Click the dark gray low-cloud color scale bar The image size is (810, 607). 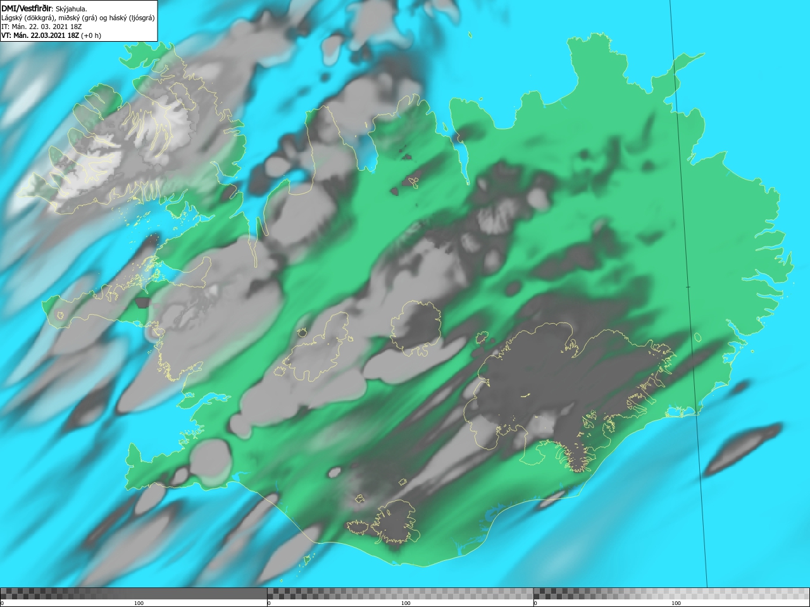[x=134, y=593]
